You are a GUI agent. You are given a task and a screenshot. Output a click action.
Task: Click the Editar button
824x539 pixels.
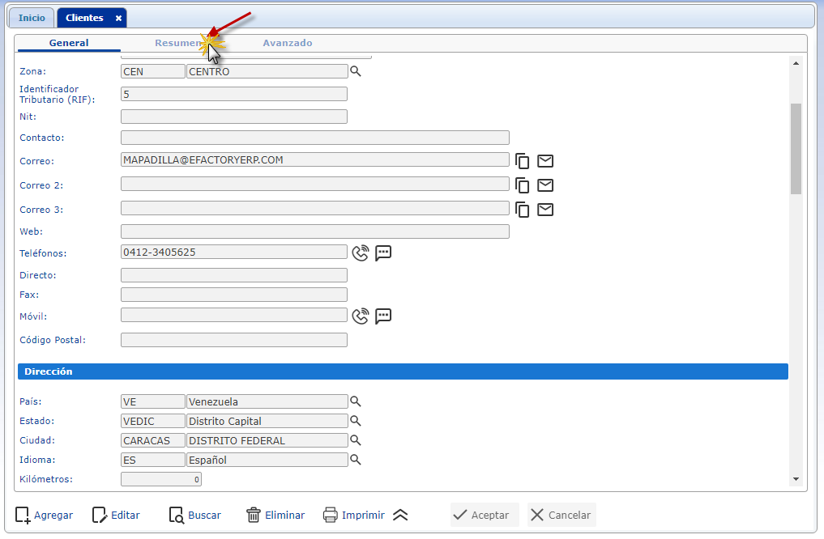click(116, 515)
